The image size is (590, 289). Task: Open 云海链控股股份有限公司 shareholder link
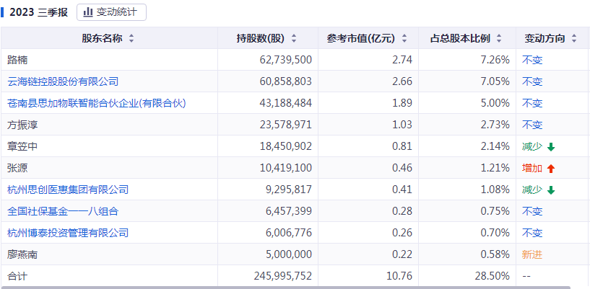[63, 81]
